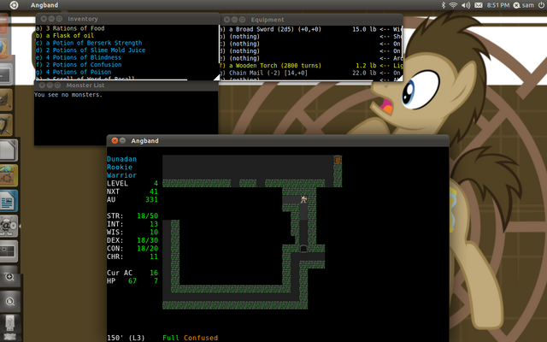Click the Full hunger status

(171, 338)
